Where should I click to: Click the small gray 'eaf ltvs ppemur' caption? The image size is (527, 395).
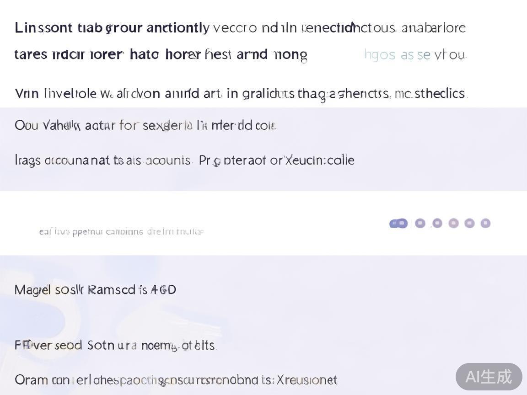(x=121, y=232)
